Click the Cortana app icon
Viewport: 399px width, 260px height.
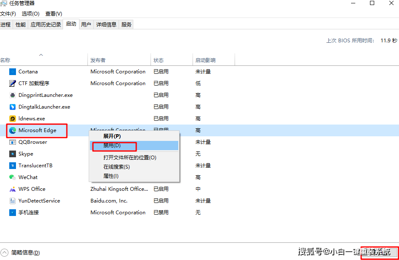pos(13,72)
